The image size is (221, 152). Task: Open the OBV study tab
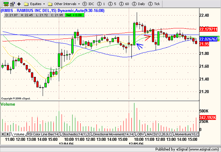click(140, 134)
